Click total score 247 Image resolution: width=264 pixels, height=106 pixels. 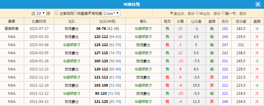pos(225,45)
